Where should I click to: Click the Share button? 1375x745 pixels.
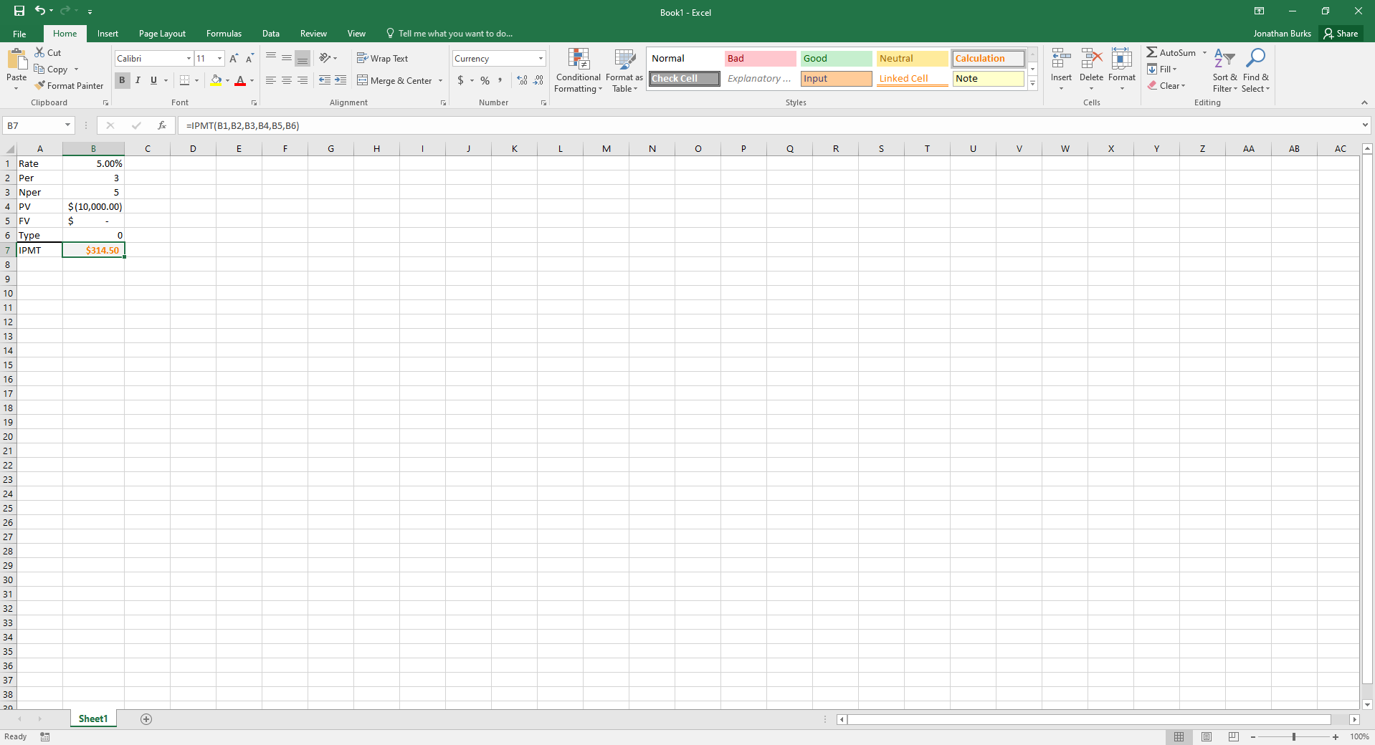click(x=1340, y=33)
